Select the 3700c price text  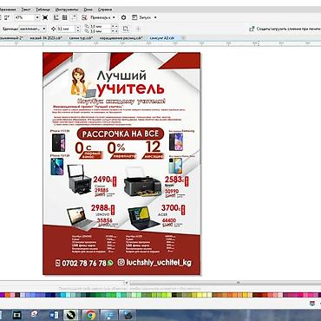171,208
